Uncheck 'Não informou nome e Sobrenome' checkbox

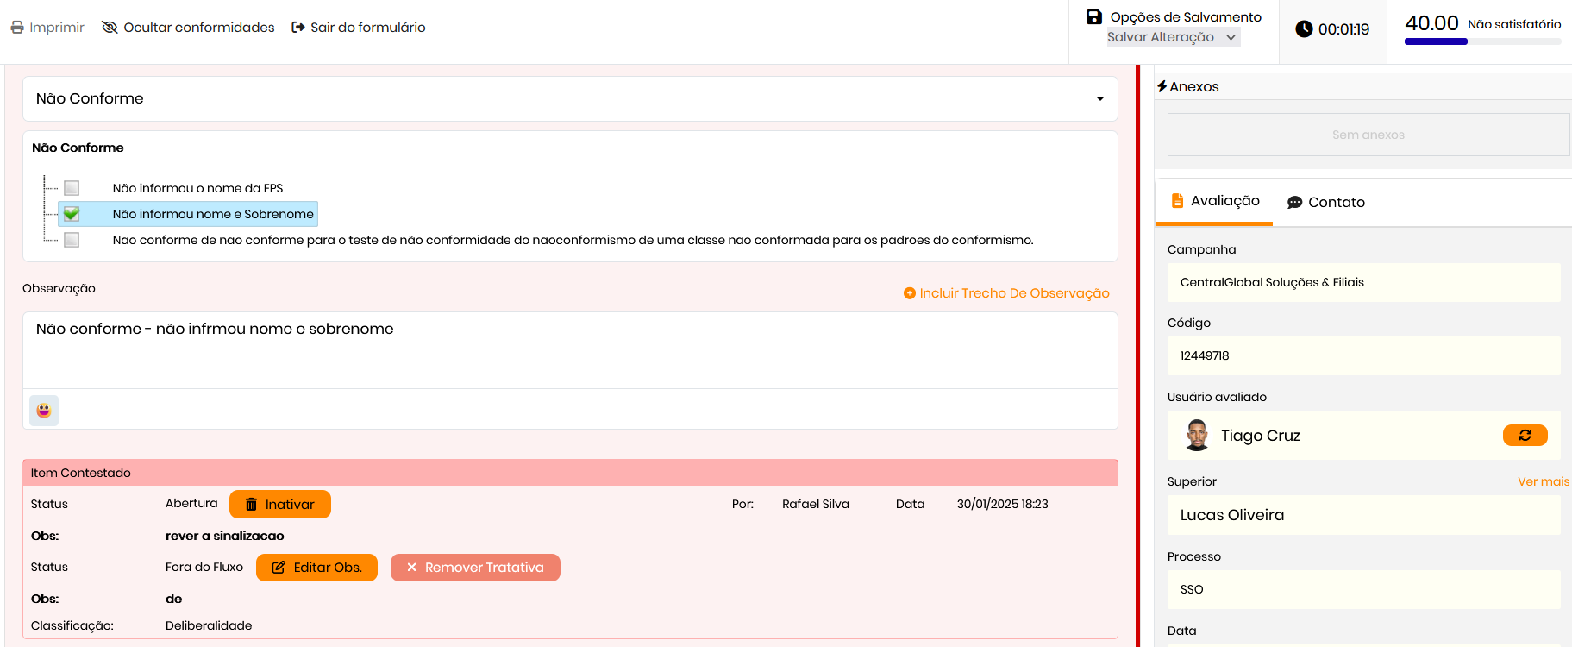pos(72,214)
